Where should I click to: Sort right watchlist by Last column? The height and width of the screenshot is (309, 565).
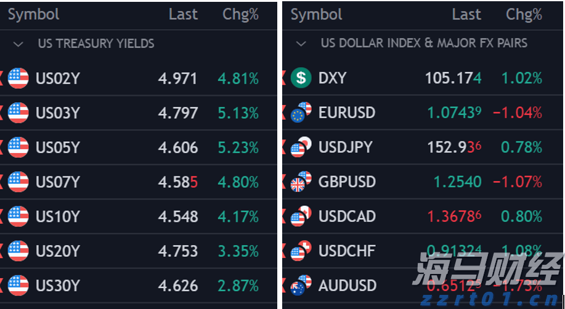click(x=466, y=15)
